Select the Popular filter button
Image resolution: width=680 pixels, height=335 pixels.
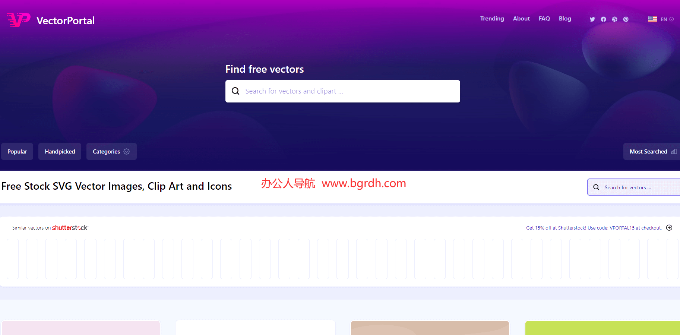(17, 152)
